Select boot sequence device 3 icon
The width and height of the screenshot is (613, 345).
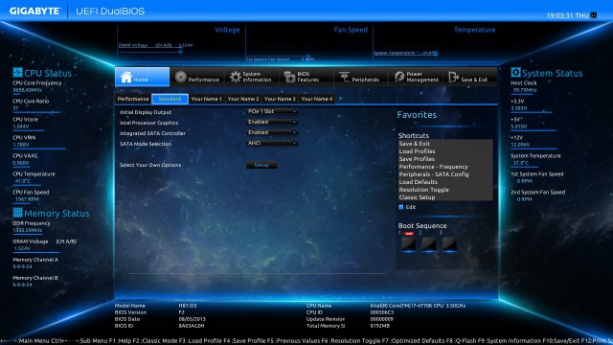(449, 244)
